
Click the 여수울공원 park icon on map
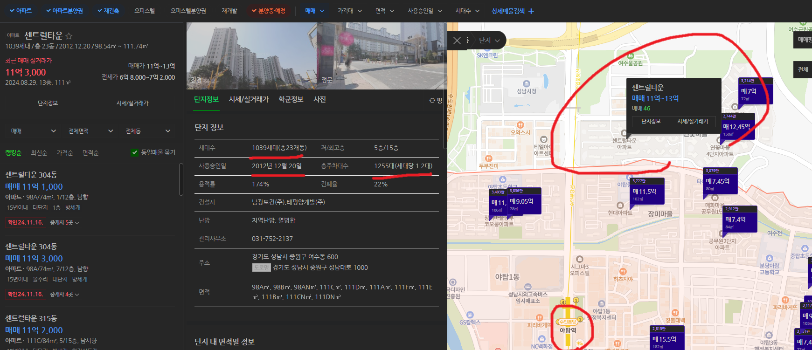coord(630,55)
